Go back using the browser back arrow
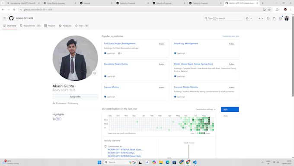This screenshot has width=294, height=166. [3, 10]
